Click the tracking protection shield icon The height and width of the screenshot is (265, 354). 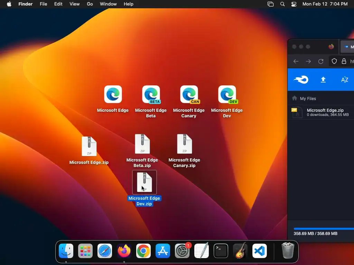click(x=334, y=61)
